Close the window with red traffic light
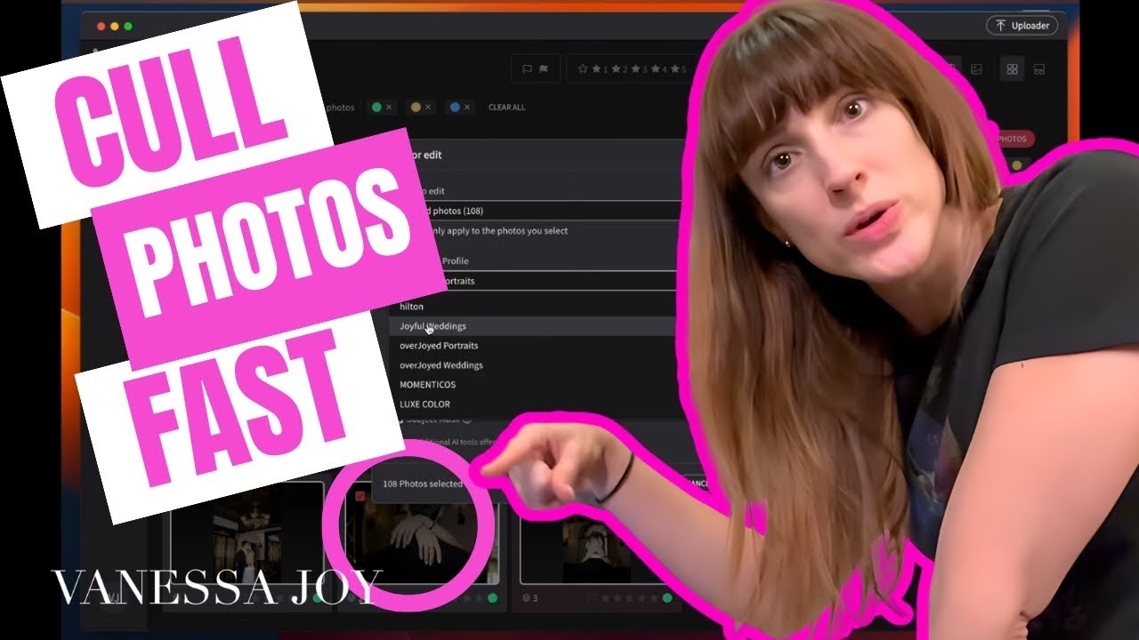 coord(101,27)
